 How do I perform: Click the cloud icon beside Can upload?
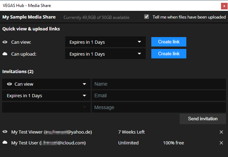coord(5,54)
